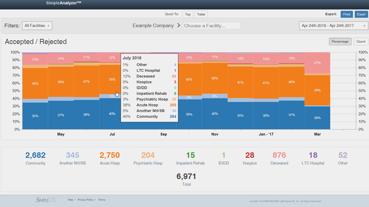Open the date range picker dropdown
This screenshot has width=369, height=207.
333,25
